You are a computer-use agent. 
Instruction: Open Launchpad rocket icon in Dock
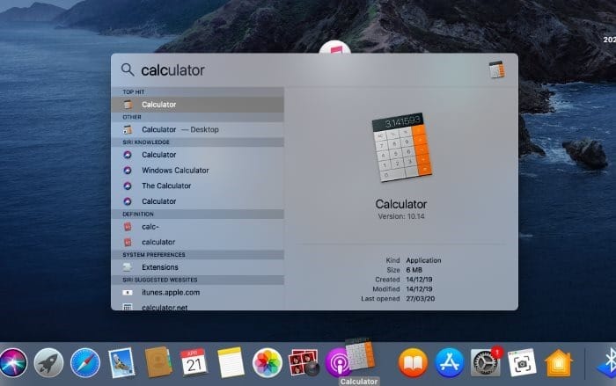[48, 362]
